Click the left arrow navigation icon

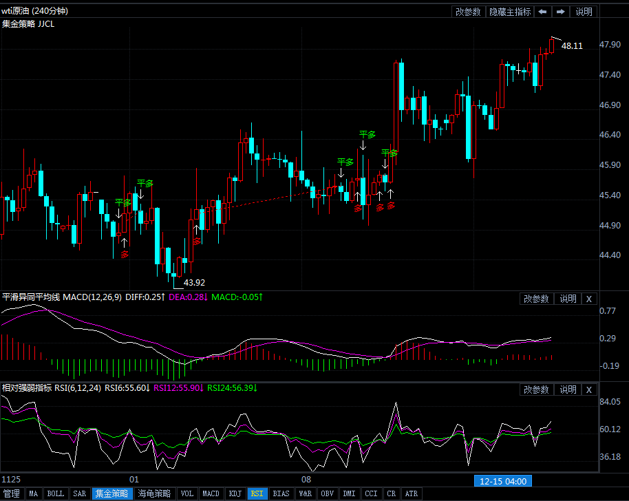pos(543,12)
